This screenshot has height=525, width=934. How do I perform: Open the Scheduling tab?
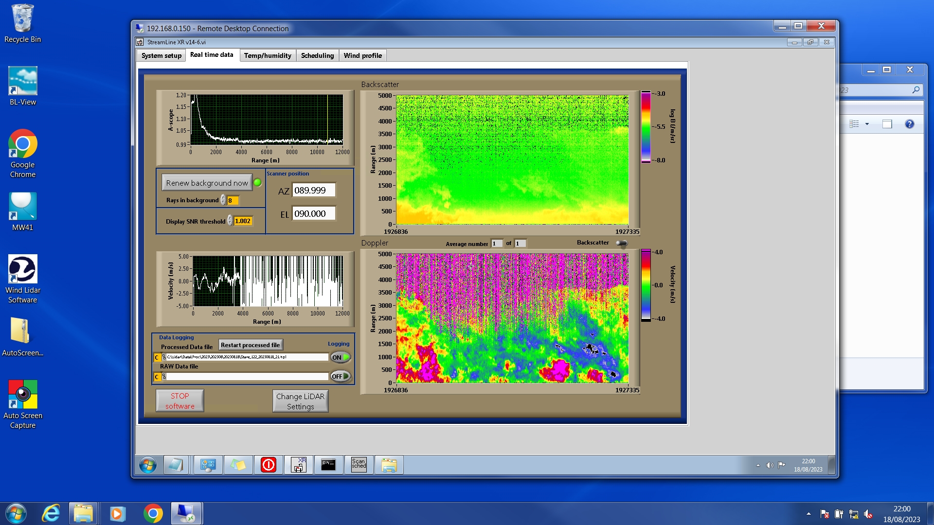point(317,55)
